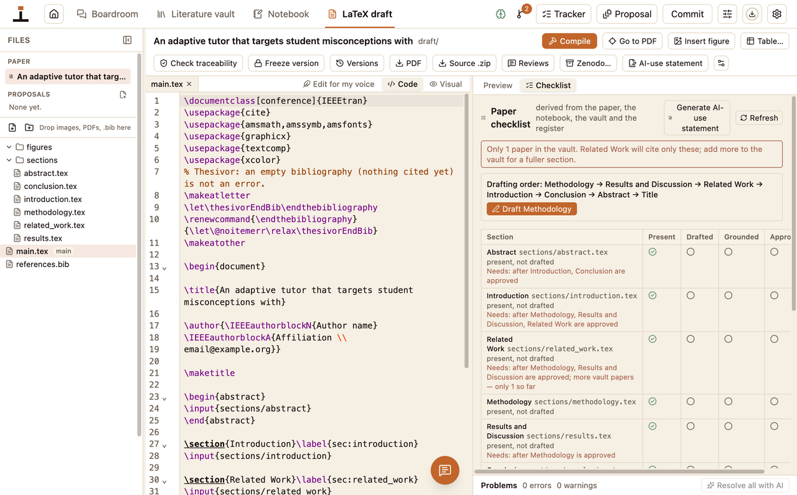This screenshot has height=495, width=797.
Task: Fold the abstract block at line 23
Action: pos(164,398)
